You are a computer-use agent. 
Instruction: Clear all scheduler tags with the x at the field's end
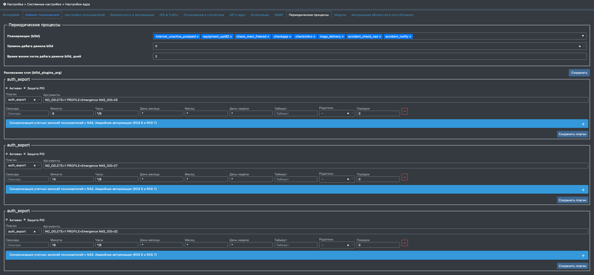tap(583, 36)
